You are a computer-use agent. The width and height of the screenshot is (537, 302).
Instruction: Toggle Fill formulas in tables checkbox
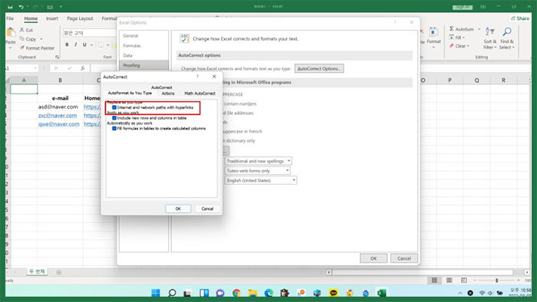[x=114, y=129]
